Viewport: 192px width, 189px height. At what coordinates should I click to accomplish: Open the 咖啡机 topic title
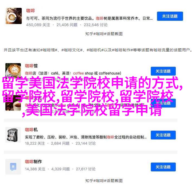click(x=31, y=130)
